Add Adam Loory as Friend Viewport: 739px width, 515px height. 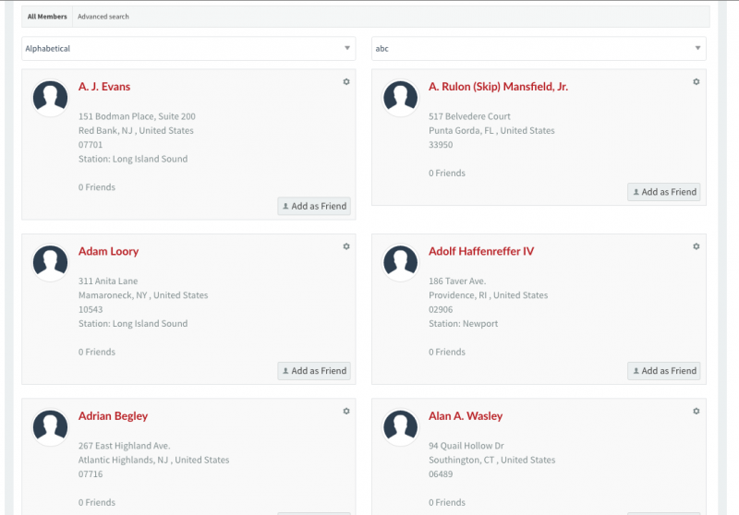coord(314,371)
